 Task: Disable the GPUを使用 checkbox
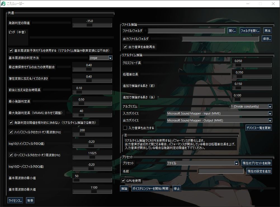[x=123, y=181]
